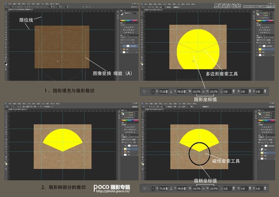Image resolution: width=279 pixels, height=197 pixels.
Task: Click the foreground/background swatch in bottom-left screenshot toolbox
Action: click(6, 164)
